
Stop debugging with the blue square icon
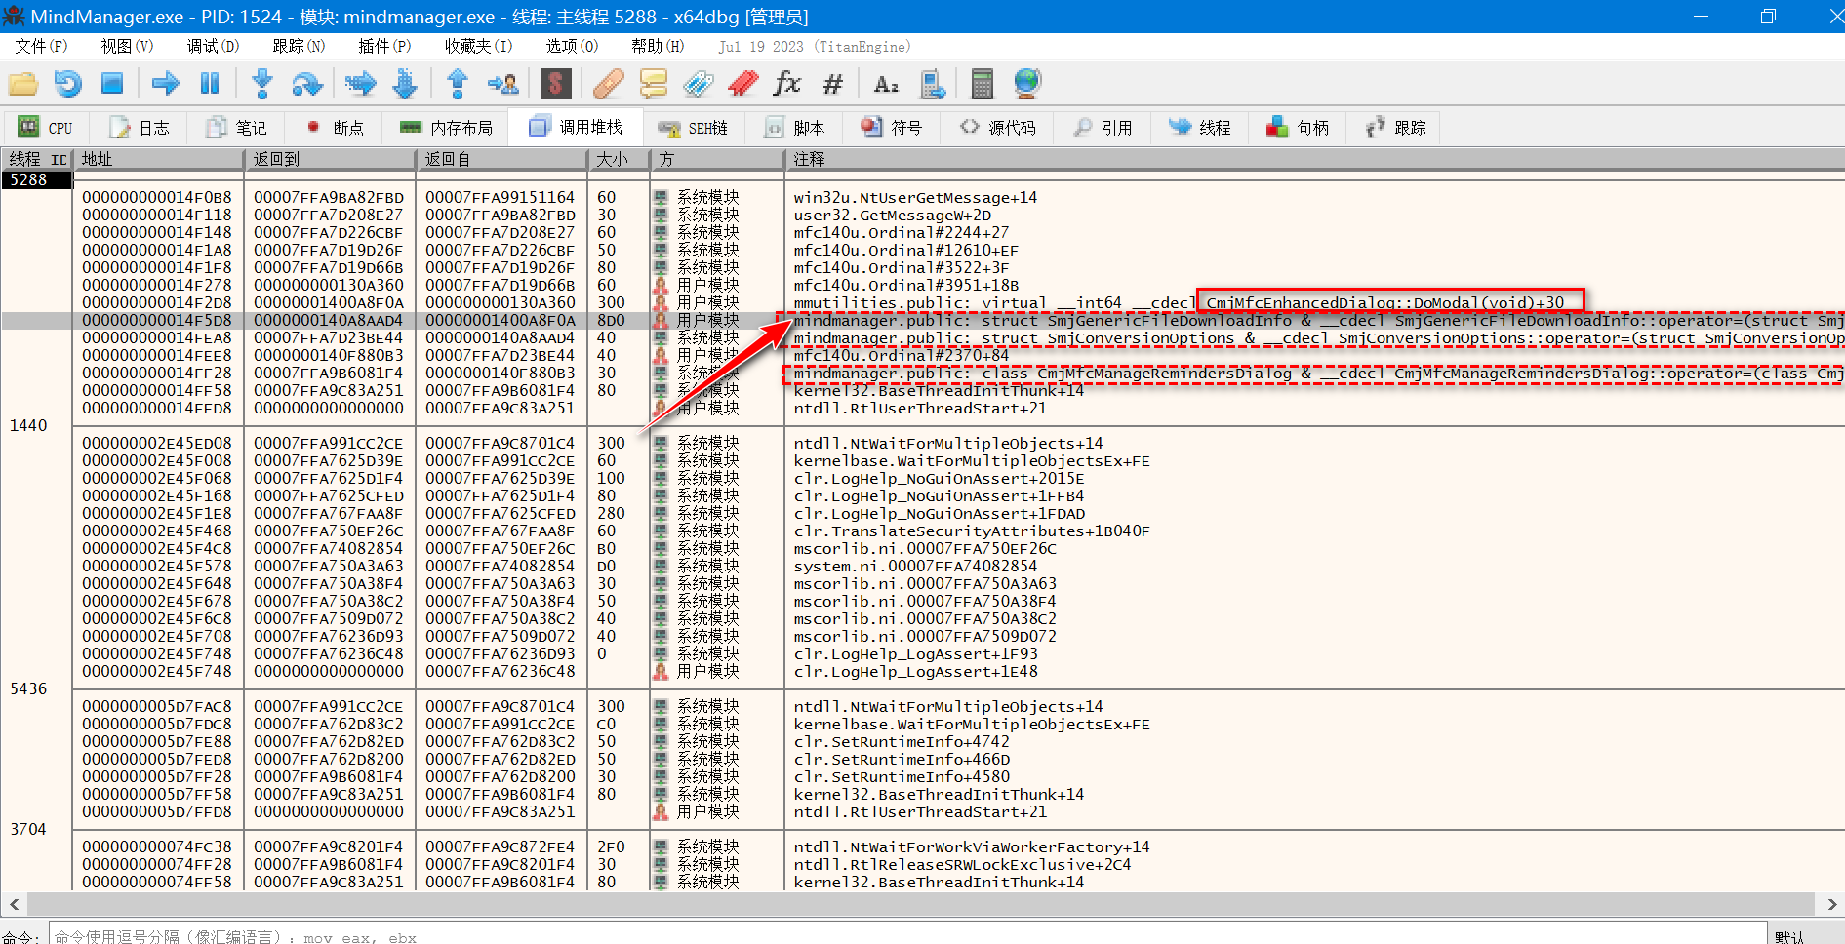pyautogui.click(x=112, y=84)
